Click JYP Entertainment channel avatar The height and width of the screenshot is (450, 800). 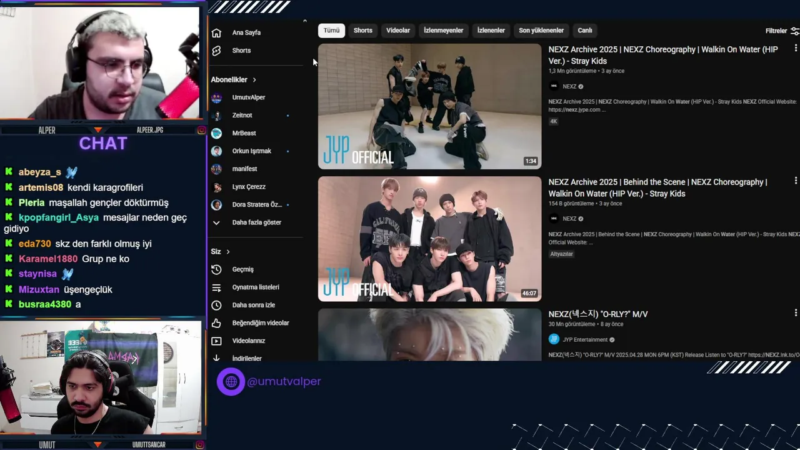pos(554,339)
